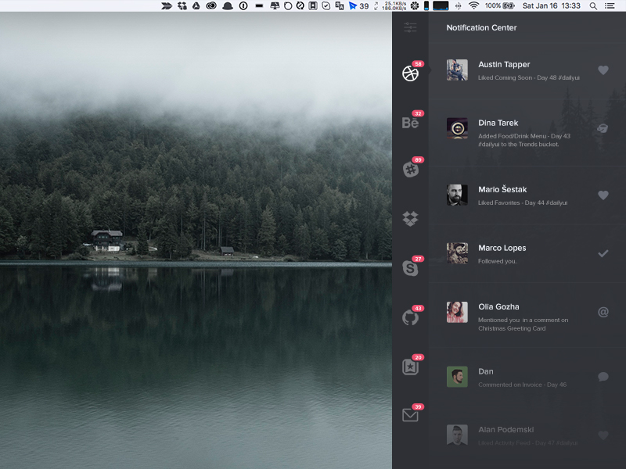The height and width of the screenshot is (469, 626).
Task: Click the @ mention icon for Olia Gozha
Action: (x=603, y=312)
